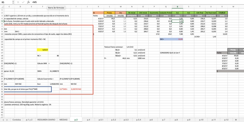Switch to the Cordoba sheet tab
Image resolution: width=244 pixels, height=122 pixels.
[x=16, y=119]
